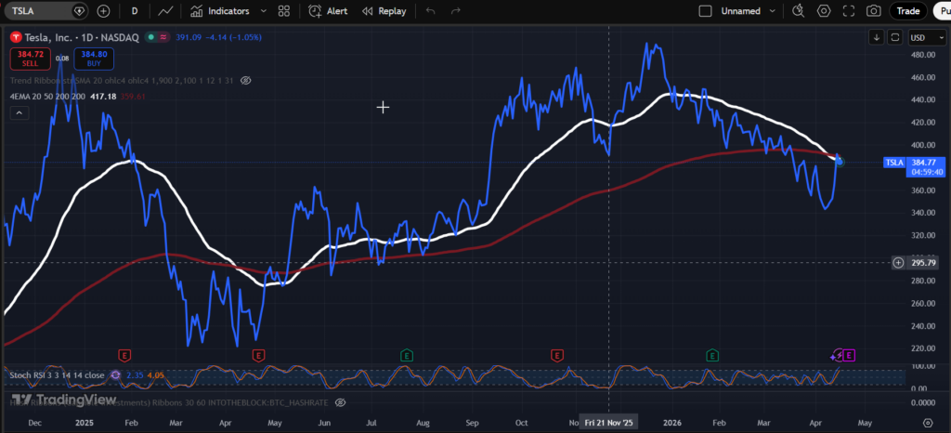Add a symbol to compare with plus icon
Screen dimensions: 951x433
tap(103, 11)
